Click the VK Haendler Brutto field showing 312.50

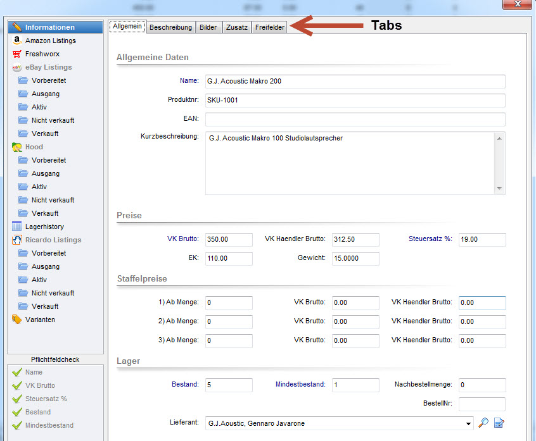coord(355,239)
